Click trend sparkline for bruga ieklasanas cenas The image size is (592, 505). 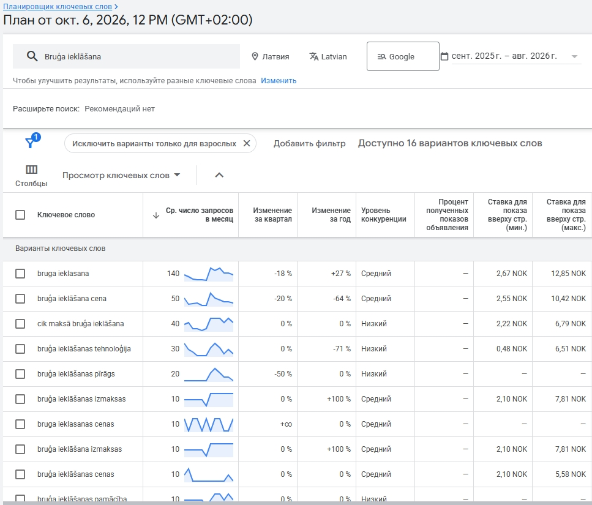[208, 424]
